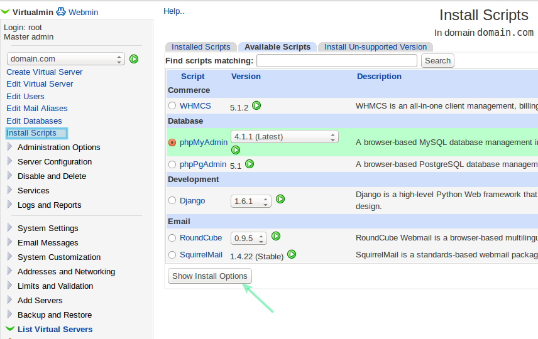Click green arrow icon next to WHMCS version

click(256, 106)
